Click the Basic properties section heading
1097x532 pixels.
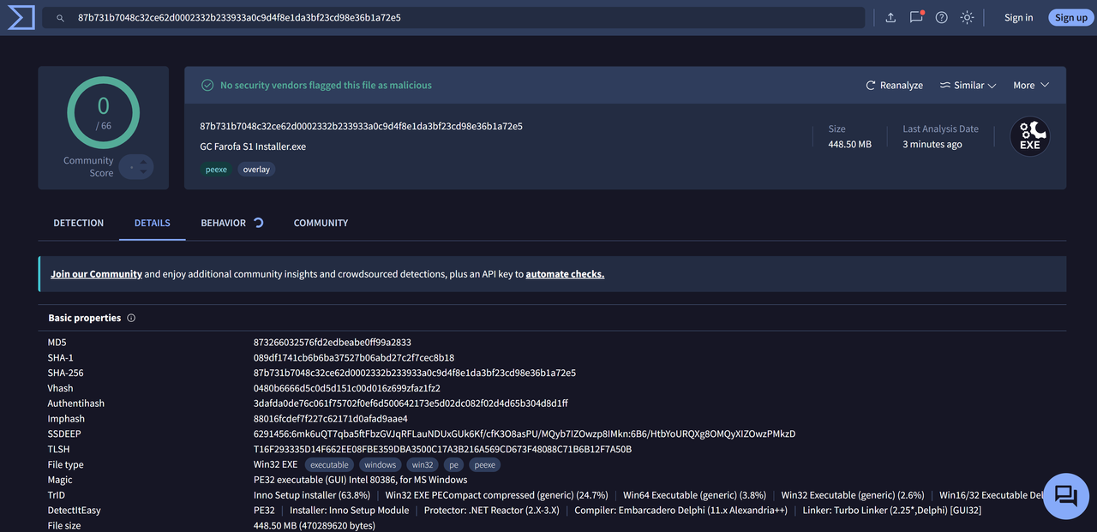point(85,318)
